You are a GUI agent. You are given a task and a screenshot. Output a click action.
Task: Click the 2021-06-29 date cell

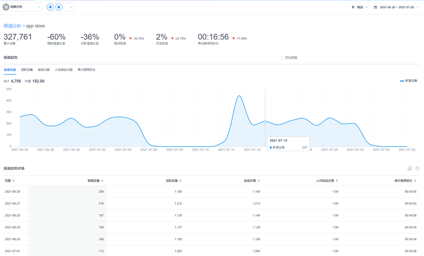(x=12, y=227)
